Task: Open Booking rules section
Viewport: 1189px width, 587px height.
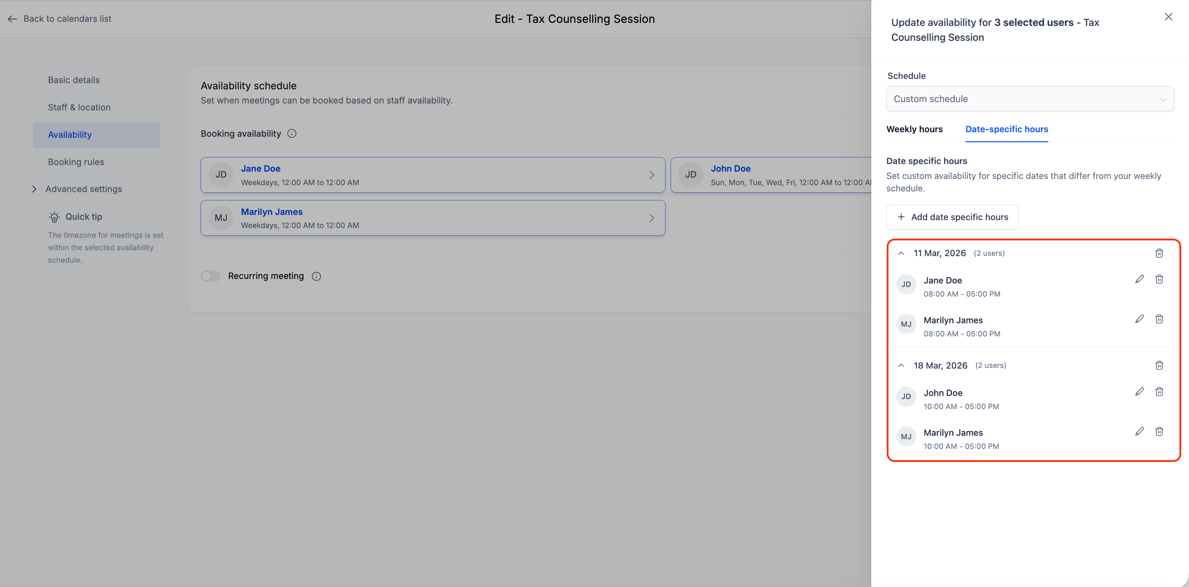Action: click(76, 162)
